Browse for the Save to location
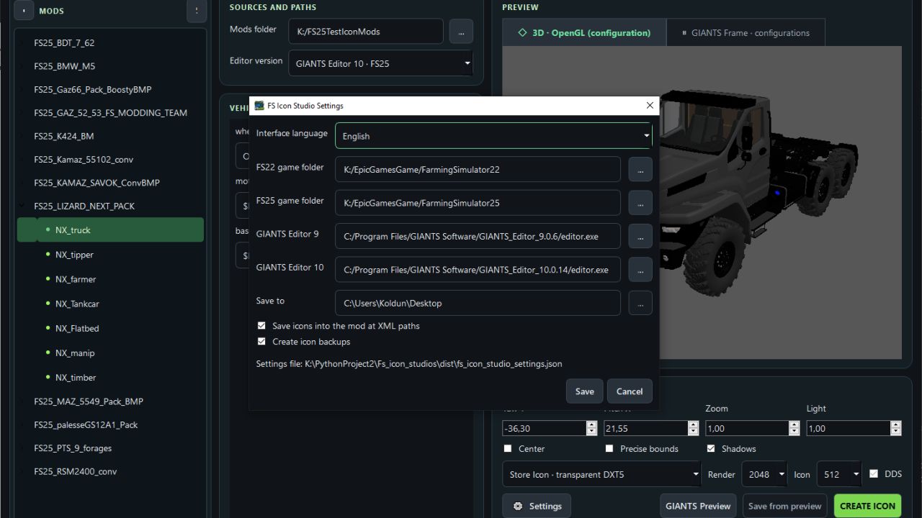The width and height of the screenshot is (922, 518). coord(640,303)
